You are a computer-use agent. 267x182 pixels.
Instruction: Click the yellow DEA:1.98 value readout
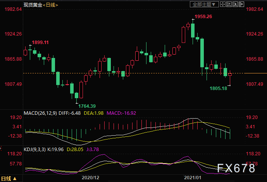93,113
